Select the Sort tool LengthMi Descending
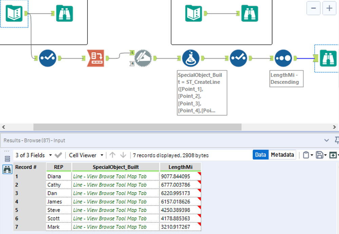The image size is (339, 234). pos(283,58)
